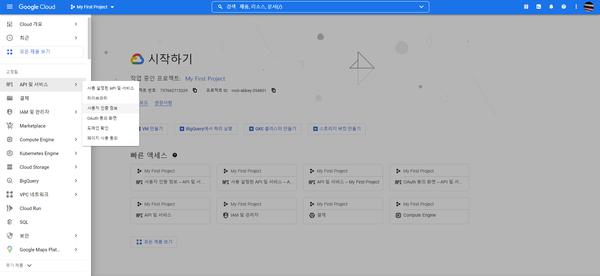Screen dimensions: 600x276
Task: Open the IAM 및 관리자 quick access card
Action: coord(257,211)
